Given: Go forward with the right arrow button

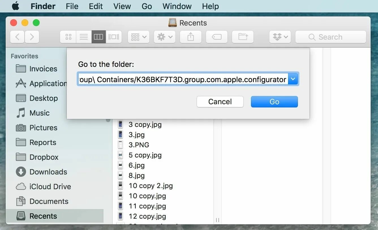Looking at the screenshot, I should coord(32,37).
